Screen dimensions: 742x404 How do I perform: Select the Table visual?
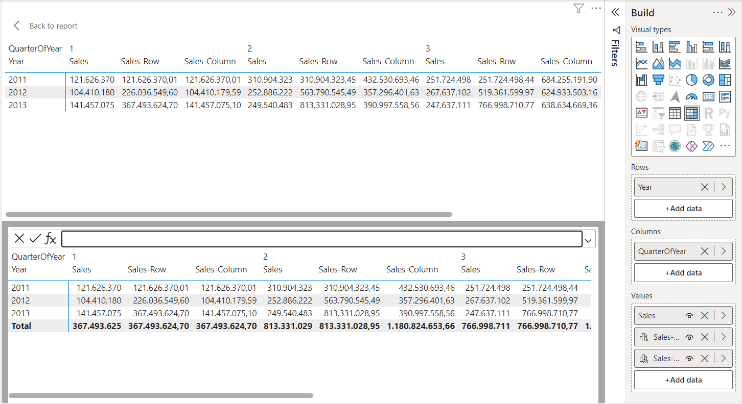coord(675,113)
